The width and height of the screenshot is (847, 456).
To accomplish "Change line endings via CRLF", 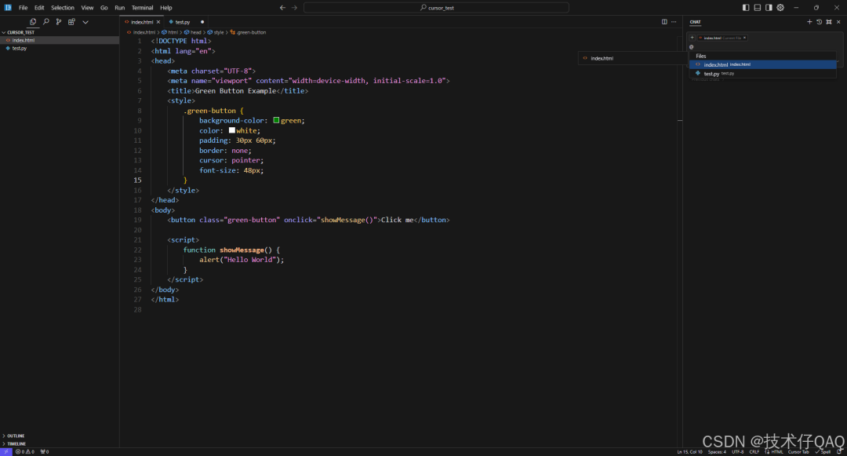I will tap(754, 451).
